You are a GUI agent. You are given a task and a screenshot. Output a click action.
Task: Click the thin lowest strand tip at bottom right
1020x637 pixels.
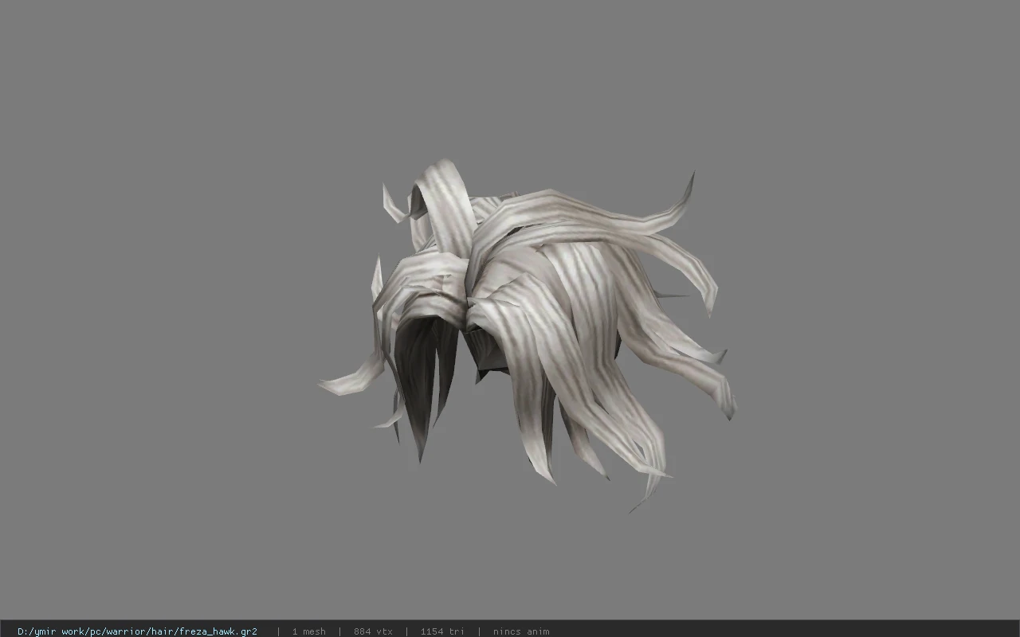(x=637, y=505)
